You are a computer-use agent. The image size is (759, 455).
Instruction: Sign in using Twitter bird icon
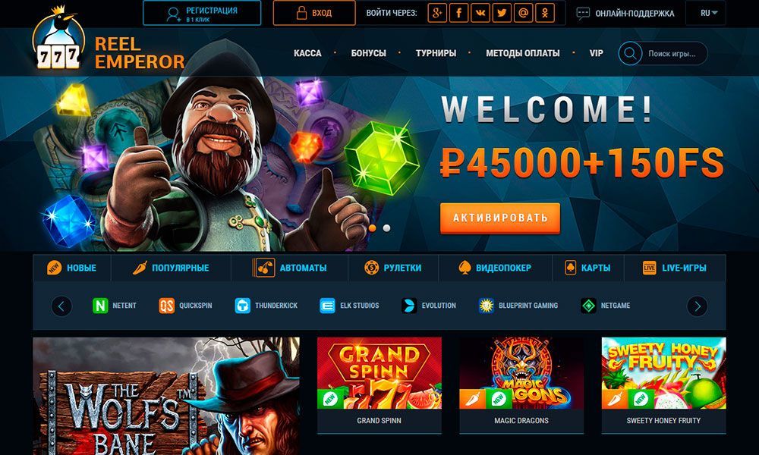(502, 13)
